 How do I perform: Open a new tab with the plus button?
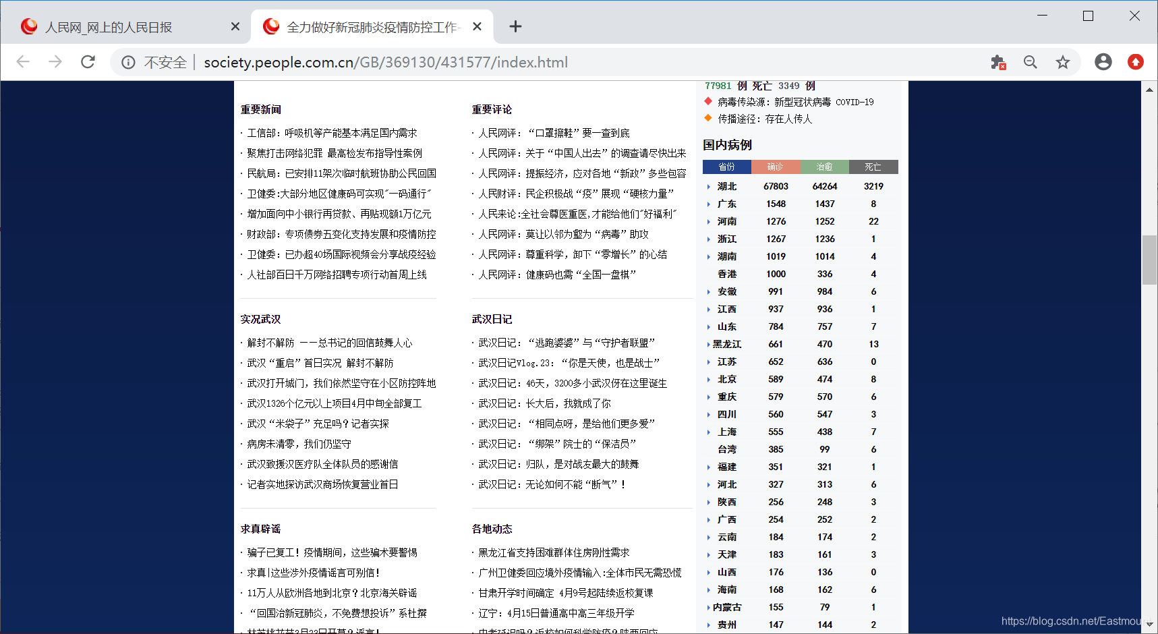click(515, 26)
